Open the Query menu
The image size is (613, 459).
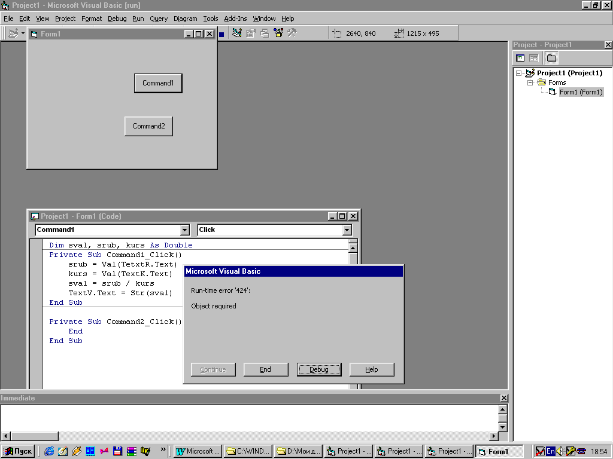pos(159,19)
